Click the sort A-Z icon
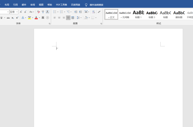Screen dimensions: 193x127 pos(94,12)
